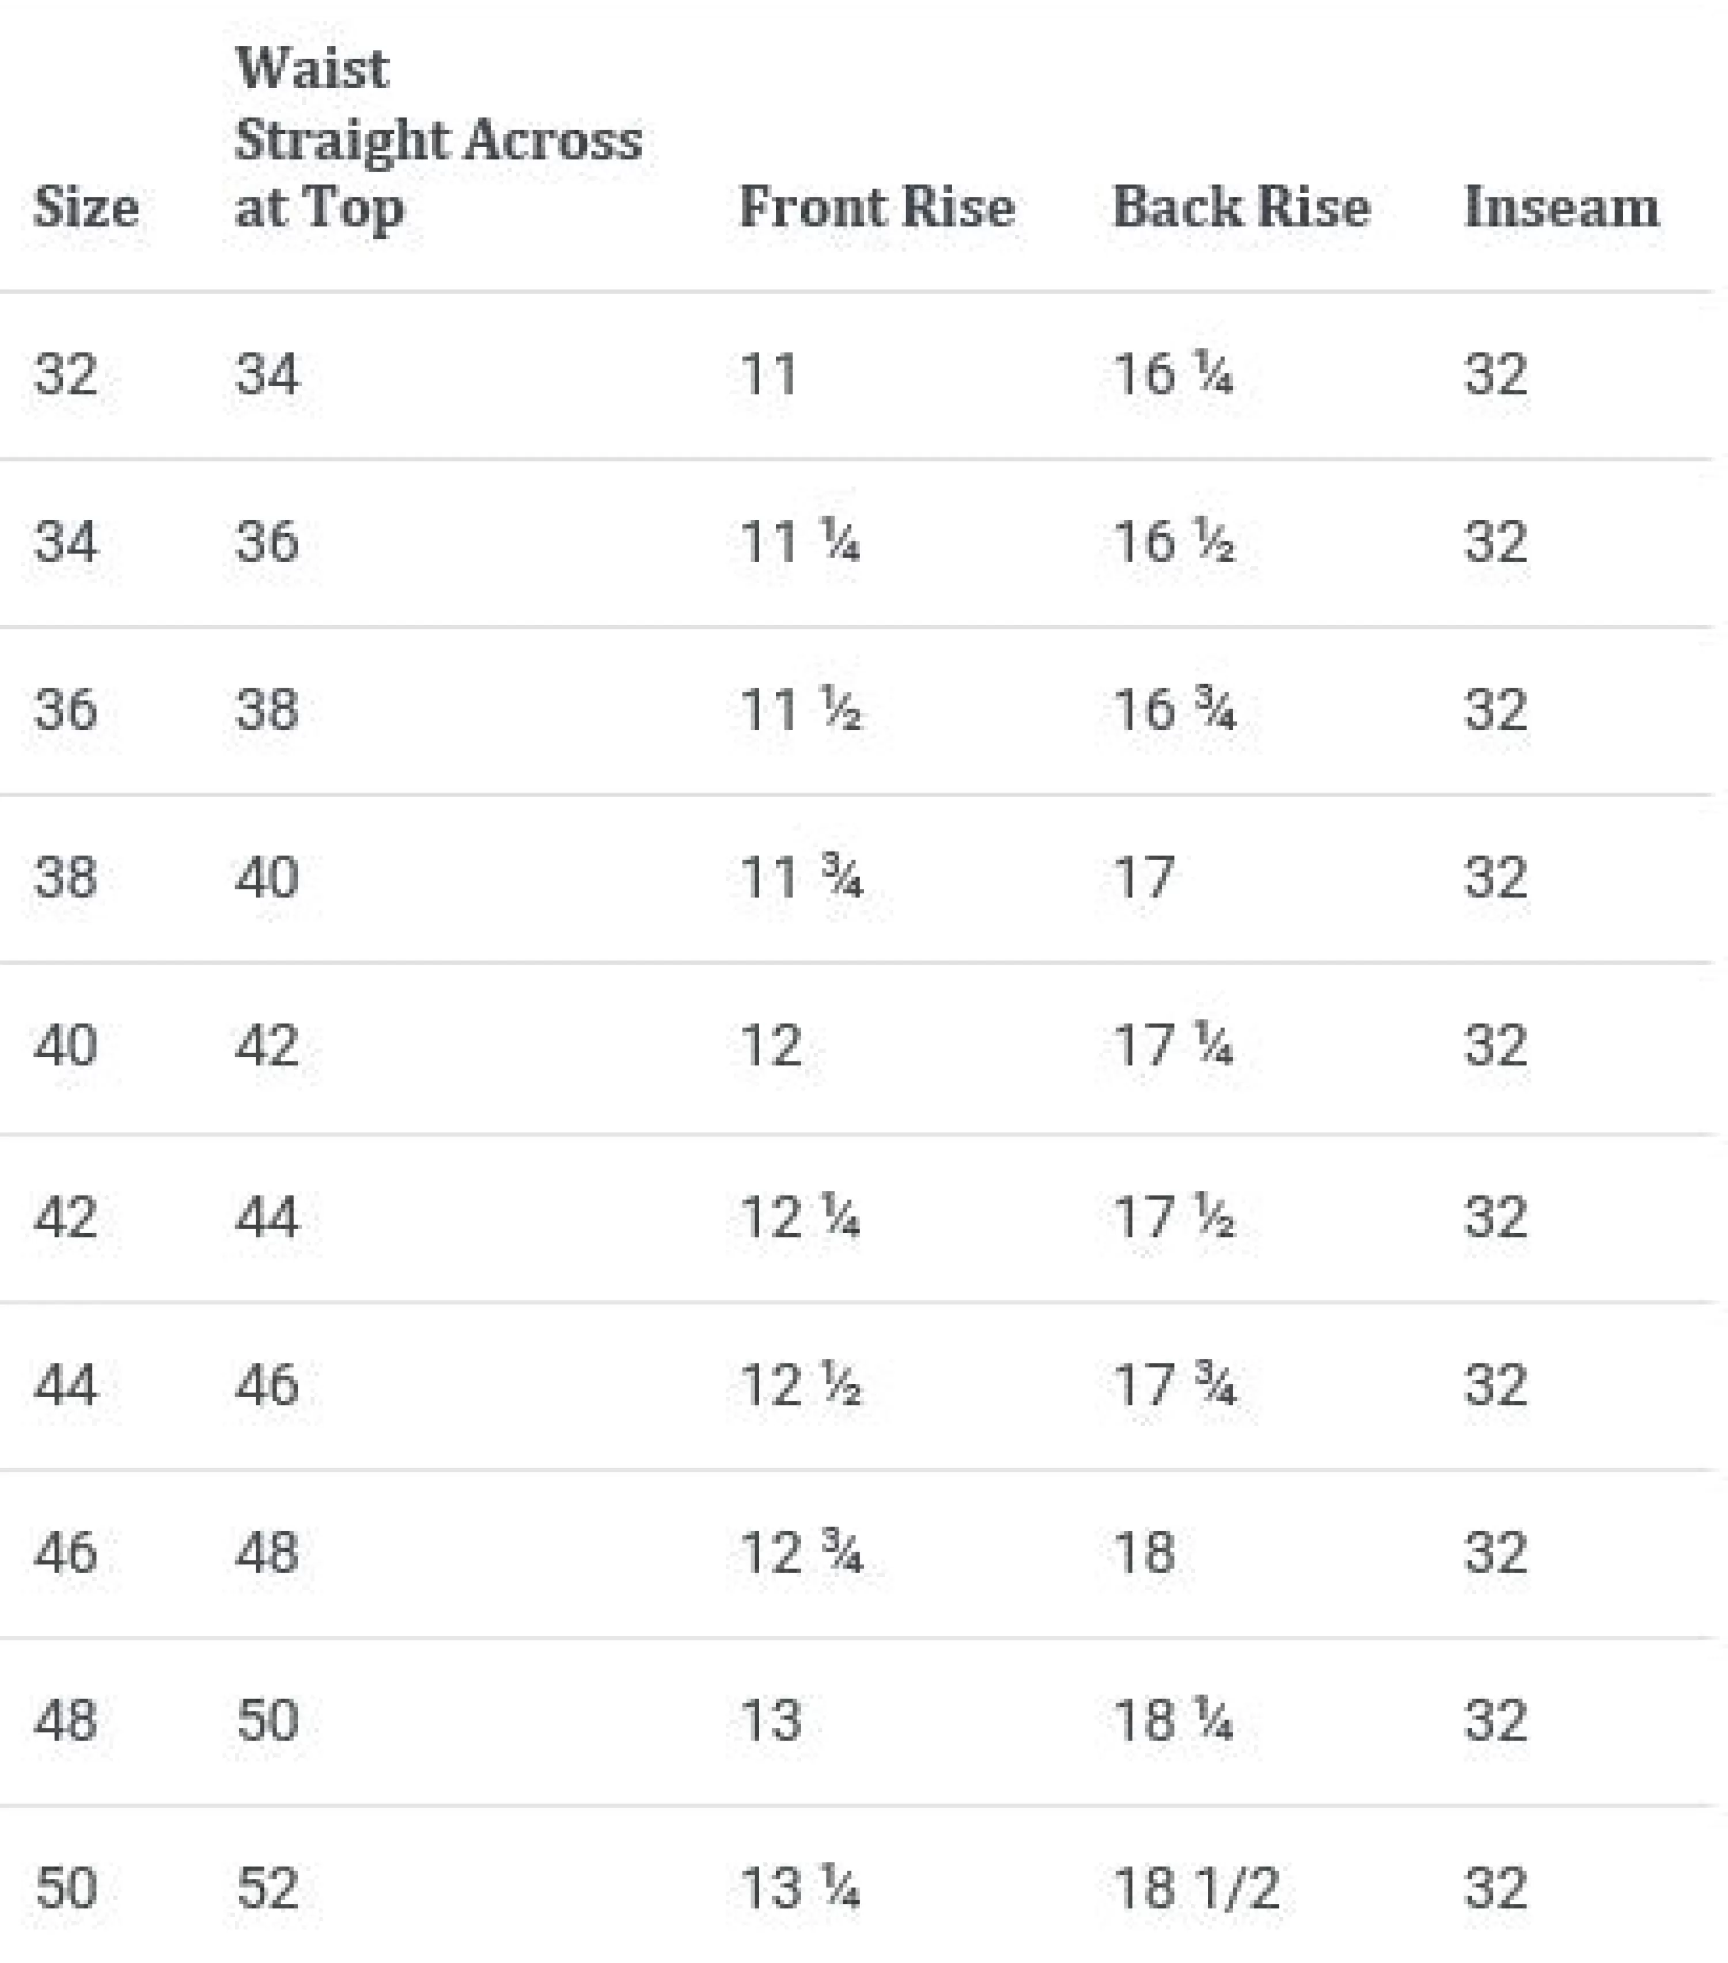Viewport: 1728px width, 1963px height.
Task: Select back rise 17 in size 38 row
Action: coord(1143,877)
